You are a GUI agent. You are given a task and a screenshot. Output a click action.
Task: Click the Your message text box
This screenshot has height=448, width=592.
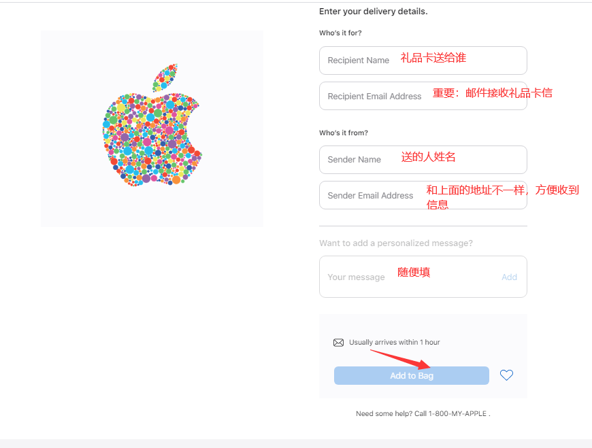(x=408, y=277)
